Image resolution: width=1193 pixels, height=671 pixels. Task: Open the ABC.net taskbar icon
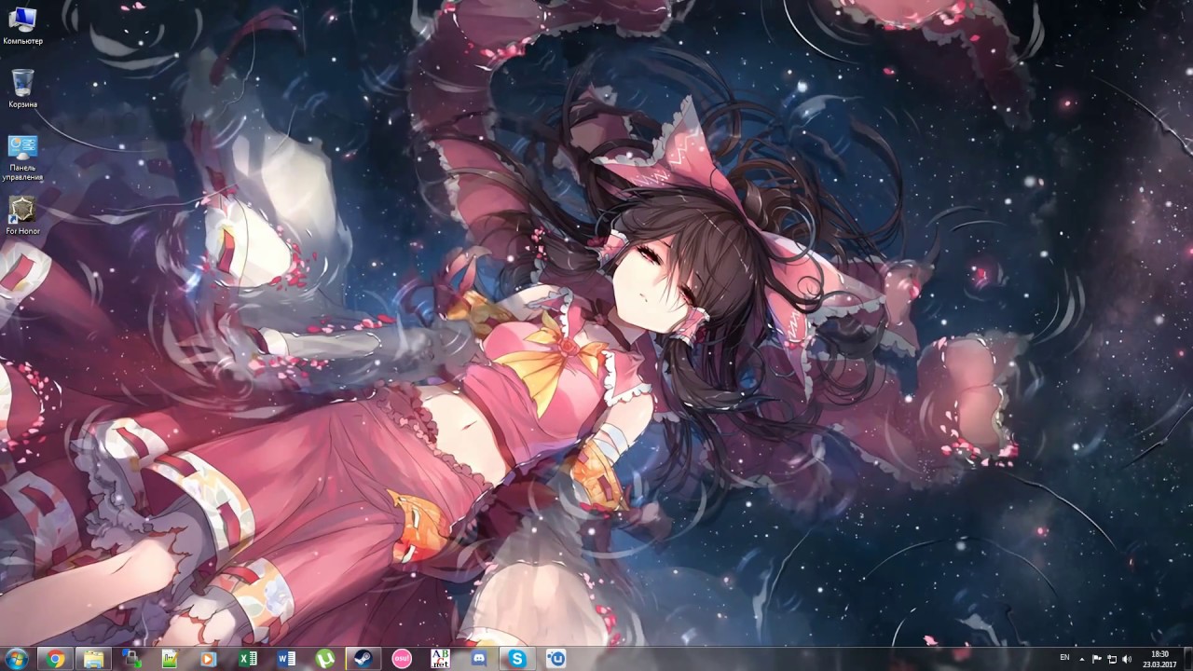tap(440, 659)
